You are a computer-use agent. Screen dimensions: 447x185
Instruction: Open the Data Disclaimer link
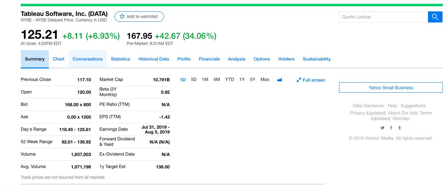pyautogui.click(x=368, y=106)
